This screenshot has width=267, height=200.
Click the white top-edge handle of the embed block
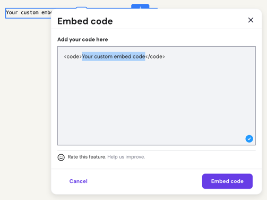pos(81,7)
